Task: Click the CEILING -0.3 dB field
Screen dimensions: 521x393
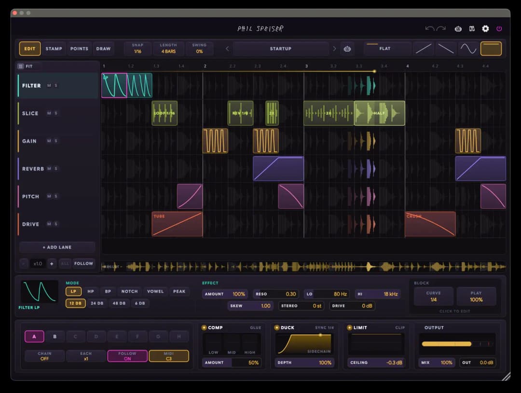Action: [x=376, y=363]
